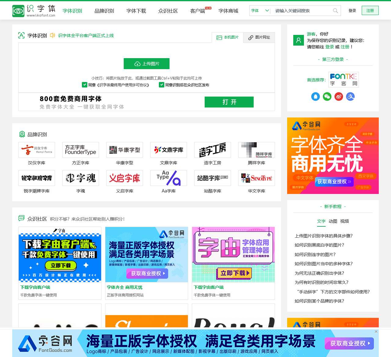Open the 识字体全平台客户端正式上线 announcement
391x357 pixels.
click(86, 35)
